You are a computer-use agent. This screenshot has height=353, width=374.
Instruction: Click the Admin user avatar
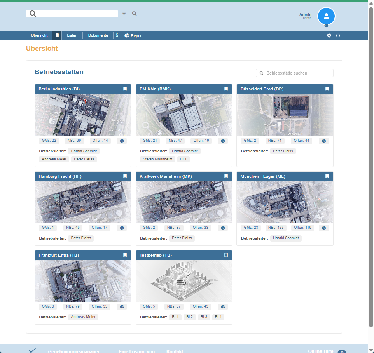(326, 16)
